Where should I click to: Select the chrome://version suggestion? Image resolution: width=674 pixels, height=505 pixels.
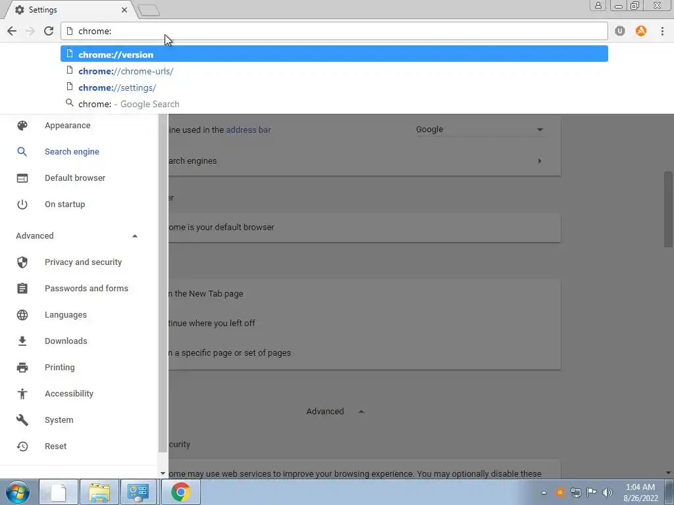point(334,54)
